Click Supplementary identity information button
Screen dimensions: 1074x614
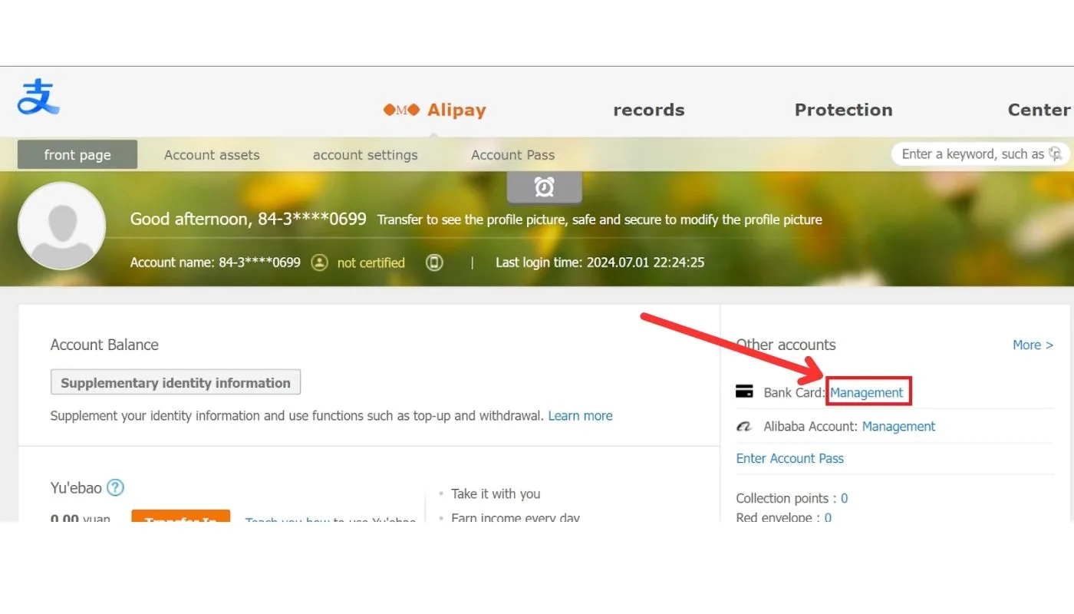coord(176,382)
